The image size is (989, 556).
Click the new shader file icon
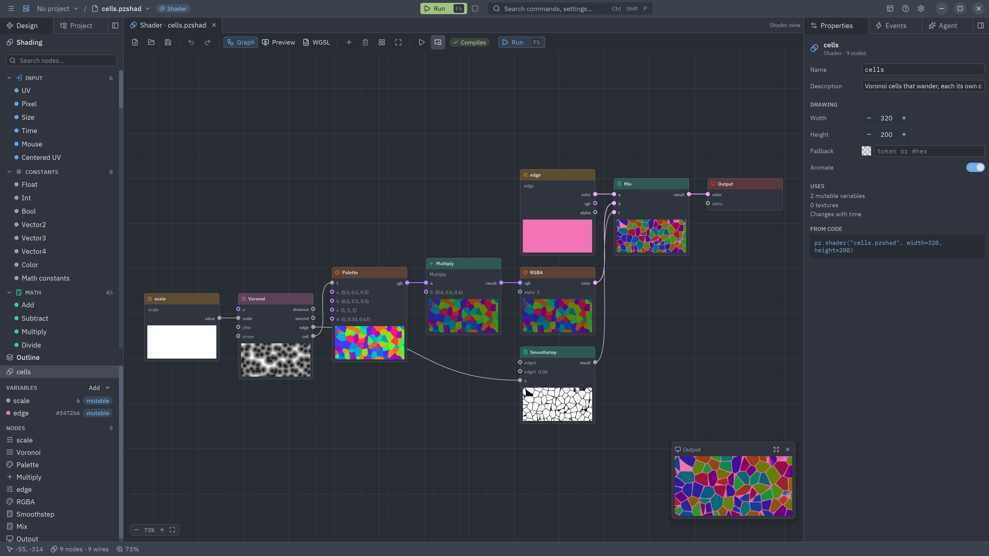135,42
